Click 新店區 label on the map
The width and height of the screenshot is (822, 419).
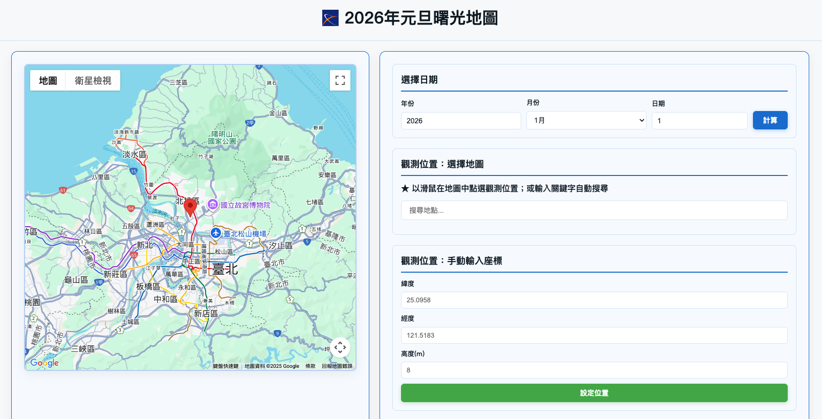(x=206, y=313)
